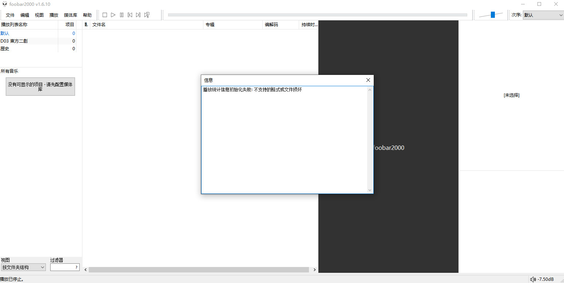Click the media library configuration button
564x283 pixels.
[40, 87]
